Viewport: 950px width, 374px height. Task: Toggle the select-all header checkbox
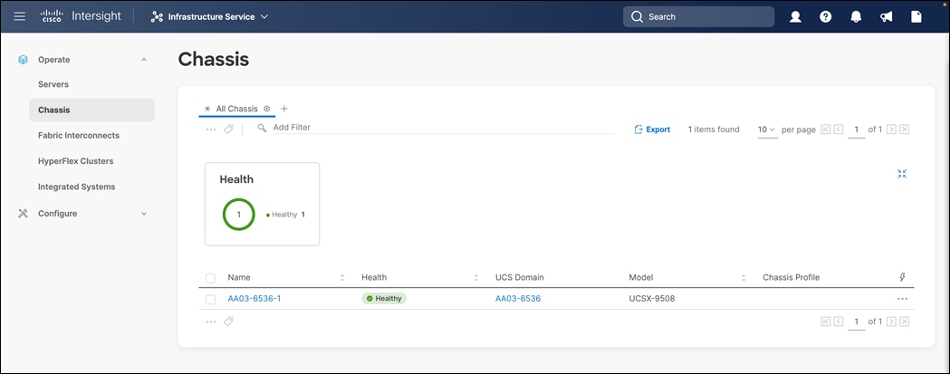click(x=210, y=278)
